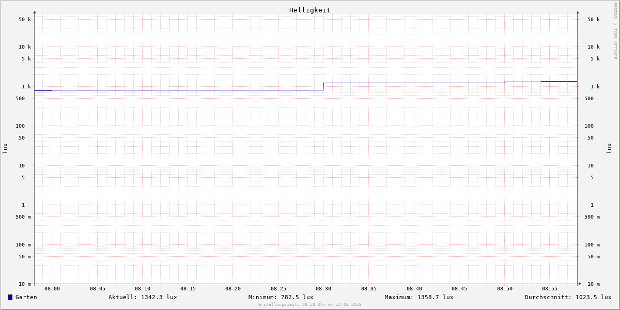Screen dimensions: 620x310
Task: Click the 08:45 time axis label
Action: [459, 289]
